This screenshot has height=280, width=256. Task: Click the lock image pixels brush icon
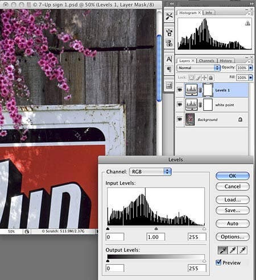point(198,78)
